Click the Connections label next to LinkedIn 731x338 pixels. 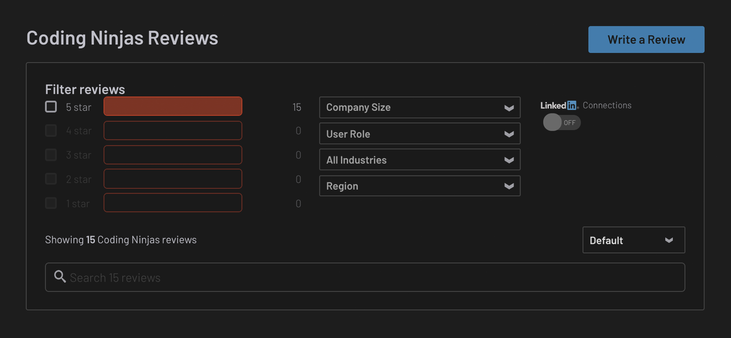tap(607, 105)
